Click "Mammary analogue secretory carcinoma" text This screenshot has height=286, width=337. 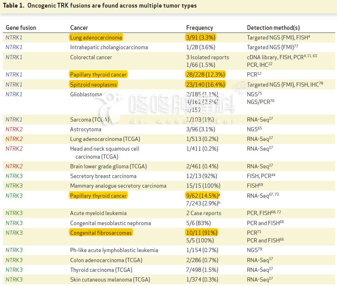point(118,186)
